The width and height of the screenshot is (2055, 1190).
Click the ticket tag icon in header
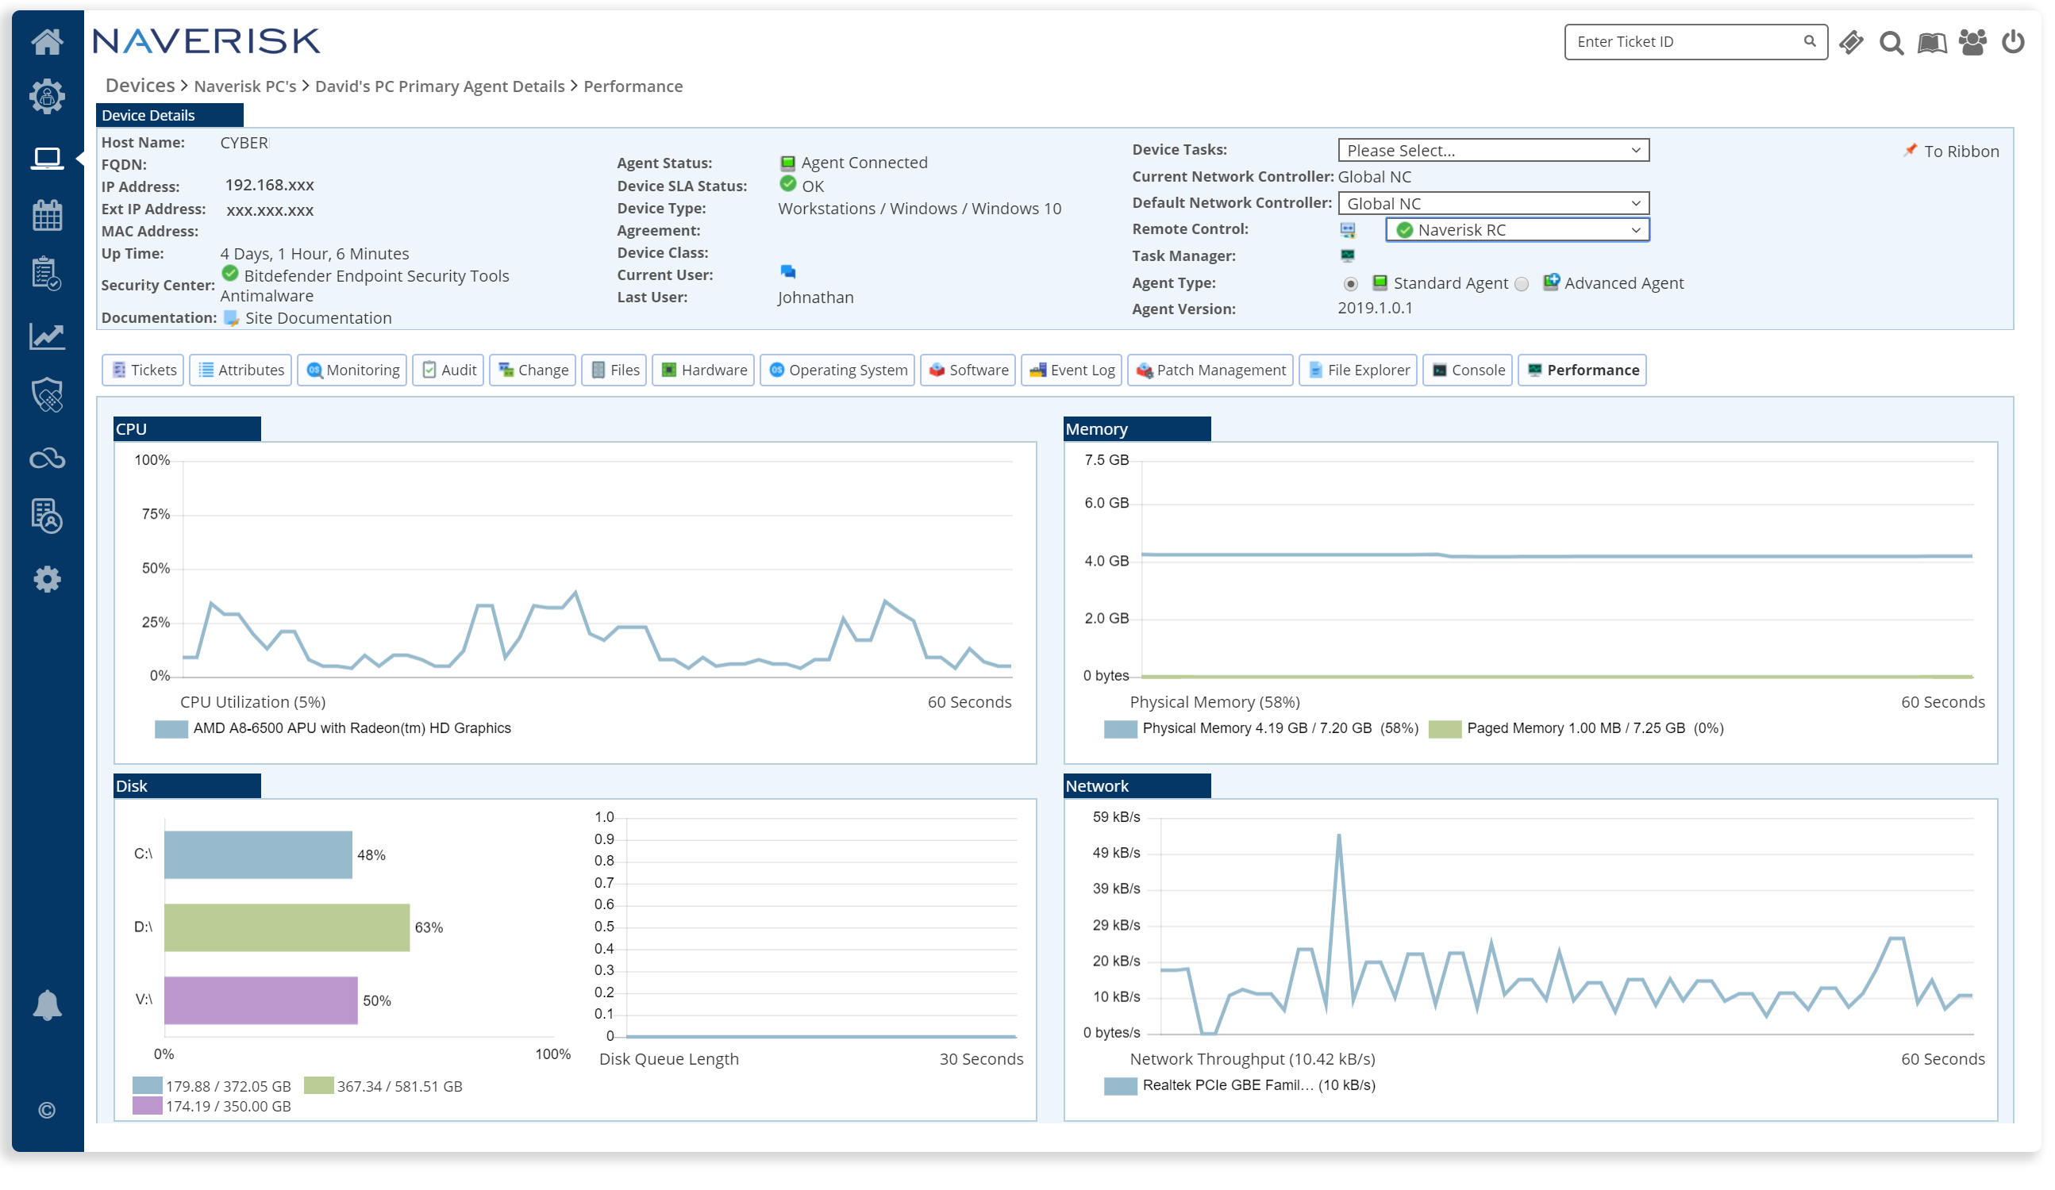coord(1852,41)
